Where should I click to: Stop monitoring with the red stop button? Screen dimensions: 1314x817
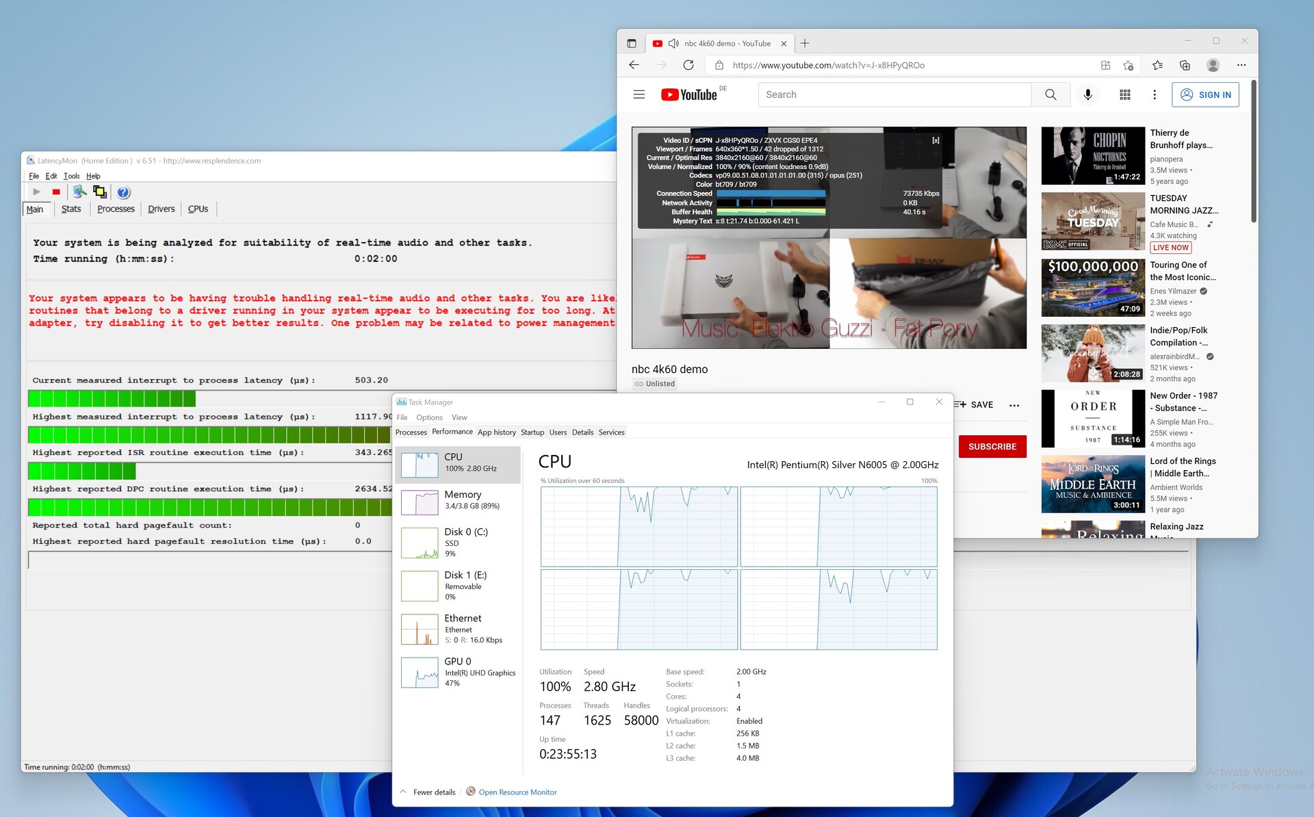tap(56, 192)
